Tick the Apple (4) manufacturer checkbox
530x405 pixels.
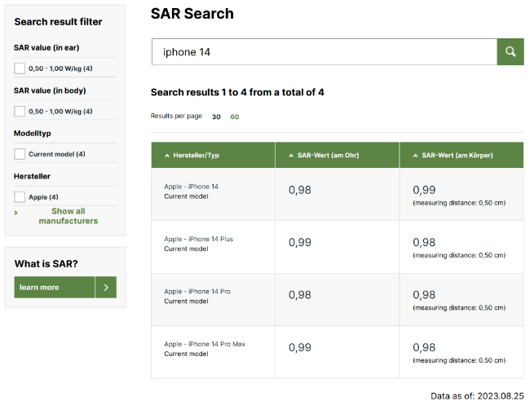20,197
